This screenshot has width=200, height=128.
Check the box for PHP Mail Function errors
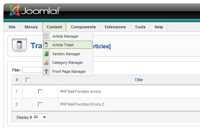click(x=40, y=91)
